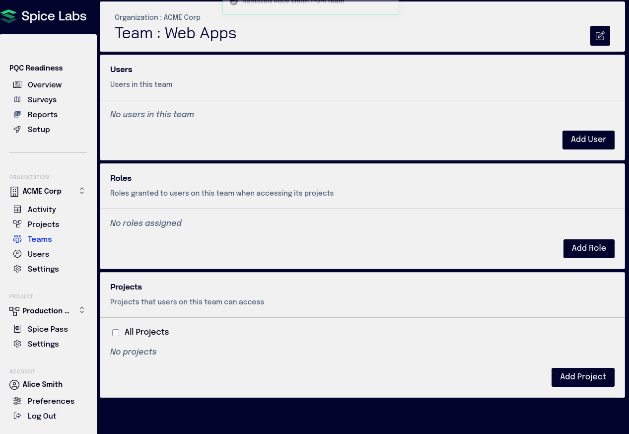Click the Spice Labs brand name
Screen dimensions: 629x434
click(x=54, y=16)
